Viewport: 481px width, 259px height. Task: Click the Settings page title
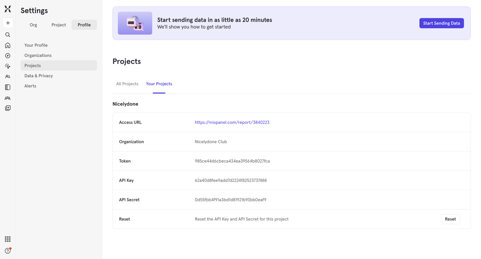[34, 10]
